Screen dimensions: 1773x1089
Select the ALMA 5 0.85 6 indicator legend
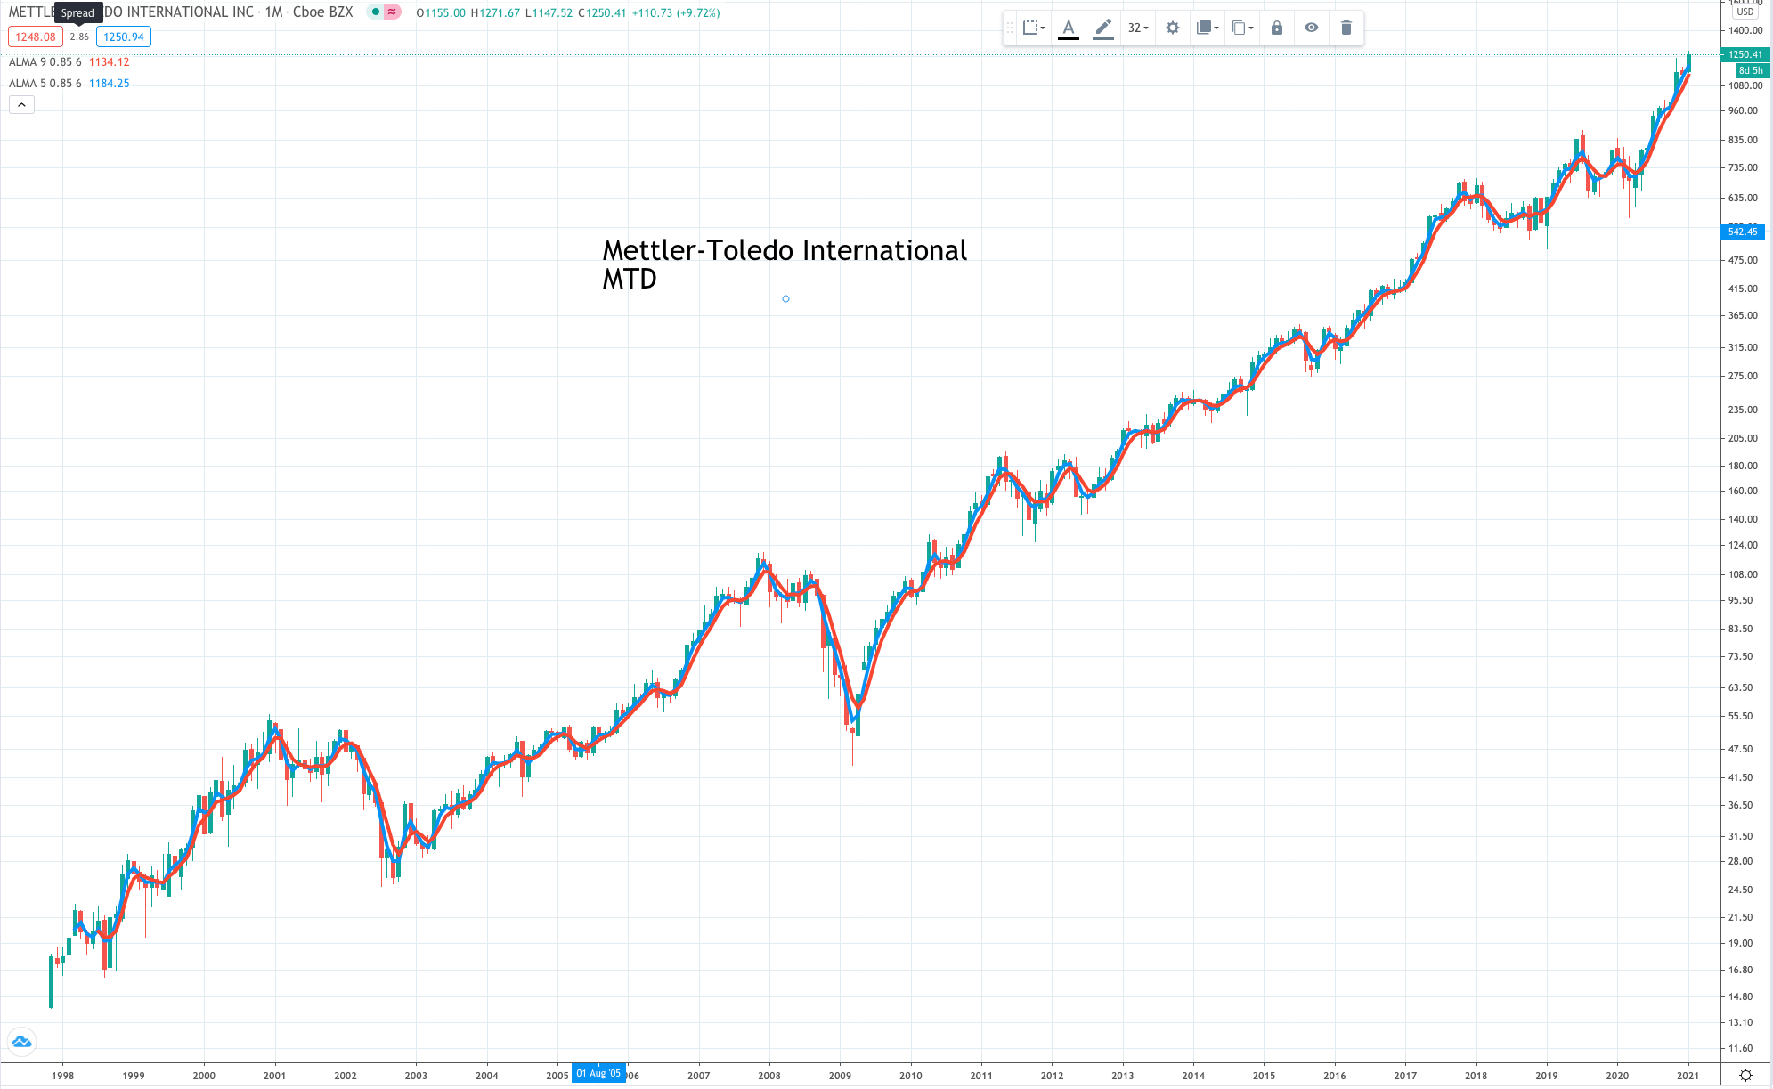point(45,83)
